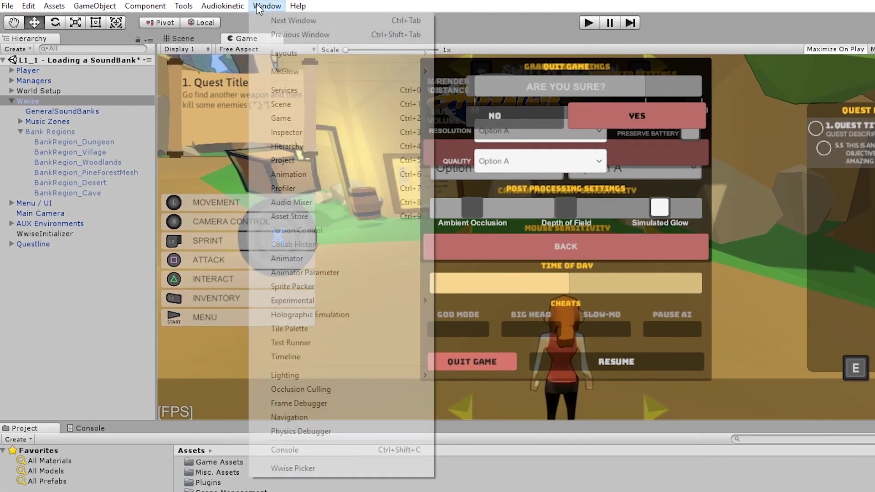Click the red Back button

pyautogui.click(x=566, y=246)
